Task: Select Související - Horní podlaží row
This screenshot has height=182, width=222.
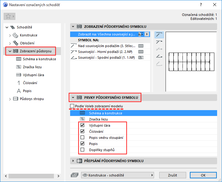Action: click(110, 52)
